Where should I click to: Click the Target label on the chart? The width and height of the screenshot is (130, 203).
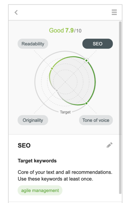tap(65, 112)
